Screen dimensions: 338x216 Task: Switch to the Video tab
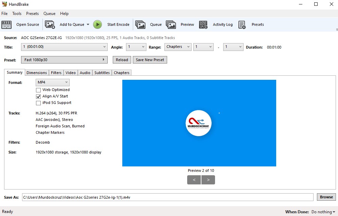pos(70,72)
